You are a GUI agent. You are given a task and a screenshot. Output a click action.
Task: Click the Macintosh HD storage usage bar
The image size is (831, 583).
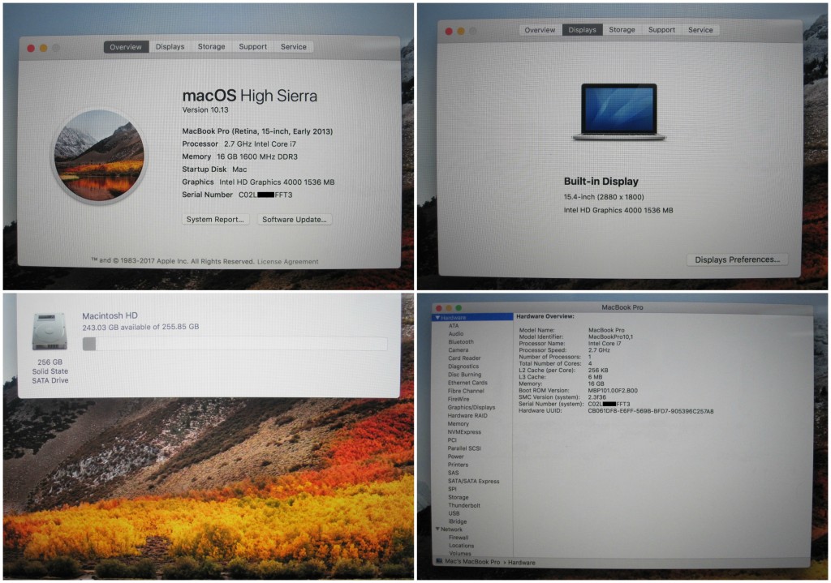click(235, 344)
